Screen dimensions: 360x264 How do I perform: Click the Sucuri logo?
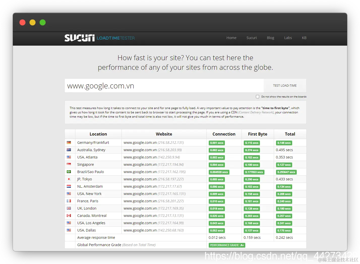tap(79, 38)
